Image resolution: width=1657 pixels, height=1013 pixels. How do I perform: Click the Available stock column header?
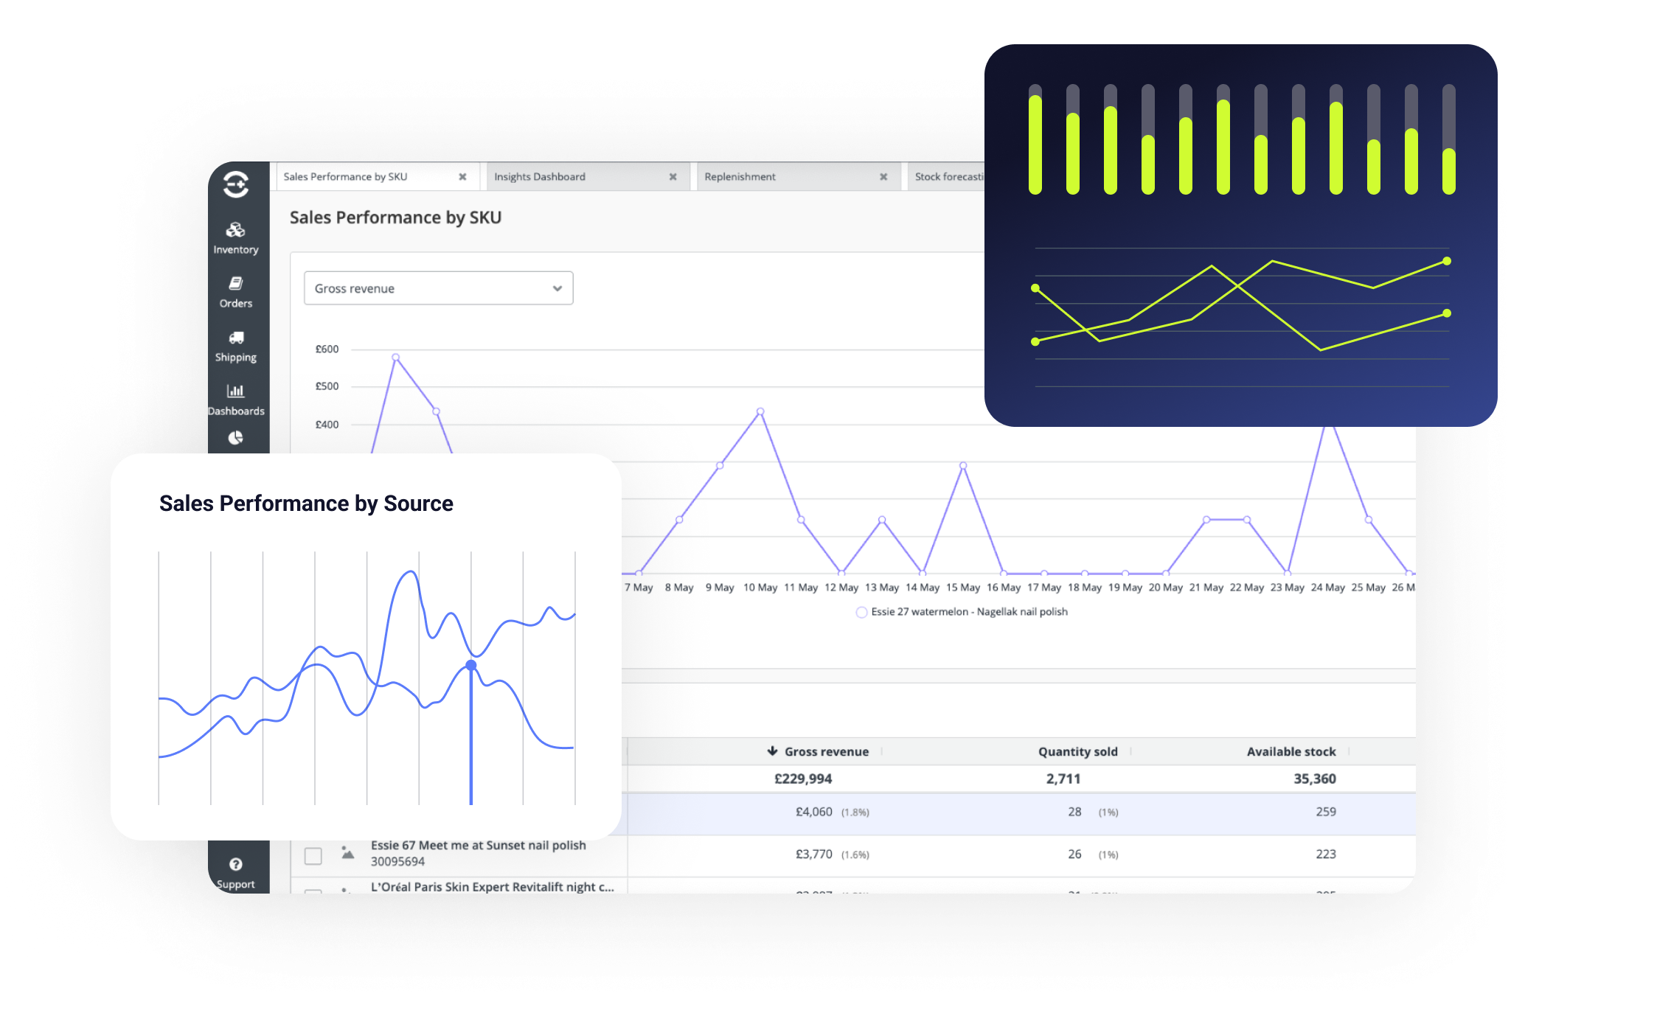point(1290,751)
